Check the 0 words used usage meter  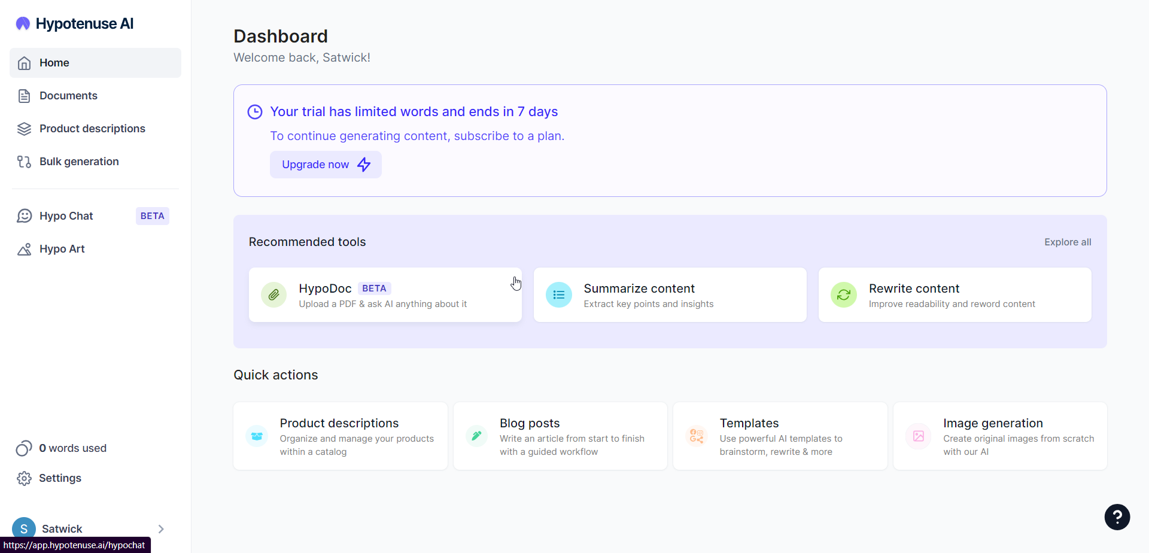click(x=60, y=448)
